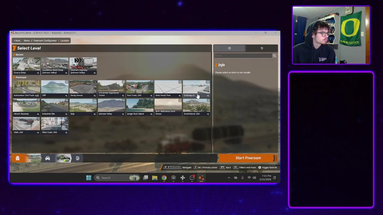
Task: Go Back via breadcrumb button
Action: [17, 41]
